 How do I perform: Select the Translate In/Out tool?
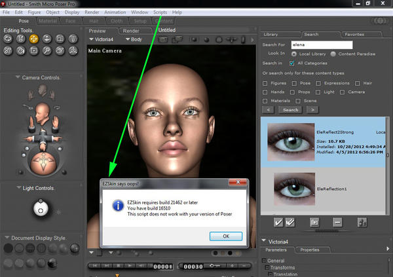[x=47, y=39]
